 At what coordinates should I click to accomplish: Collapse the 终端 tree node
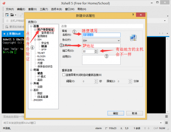point(31,70)
